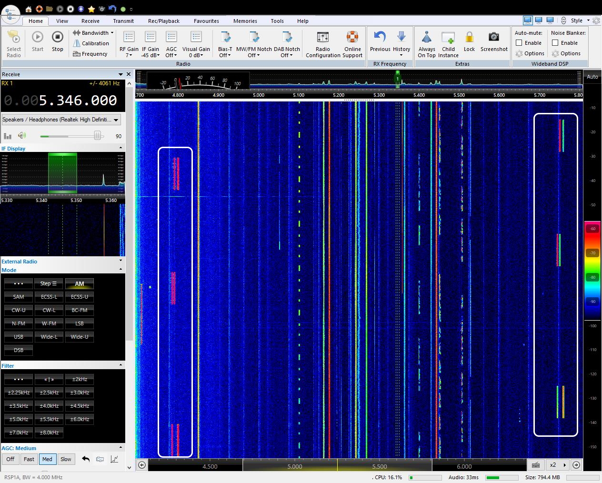The image size is (602, 483).
Task: Click the Screenshot camera icon
Action: click(x=493, y=38)
